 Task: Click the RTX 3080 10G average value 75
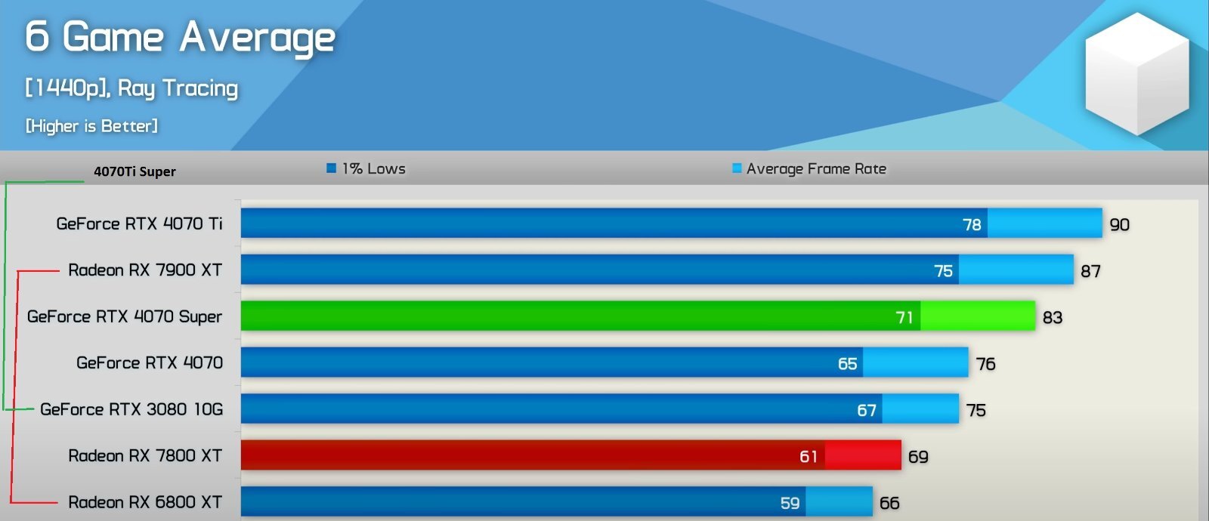point(976,410)
